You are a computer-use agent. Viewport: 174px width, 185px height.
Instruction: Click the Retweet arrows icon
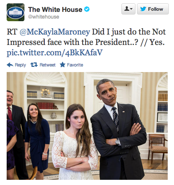(x=34, y=65)
